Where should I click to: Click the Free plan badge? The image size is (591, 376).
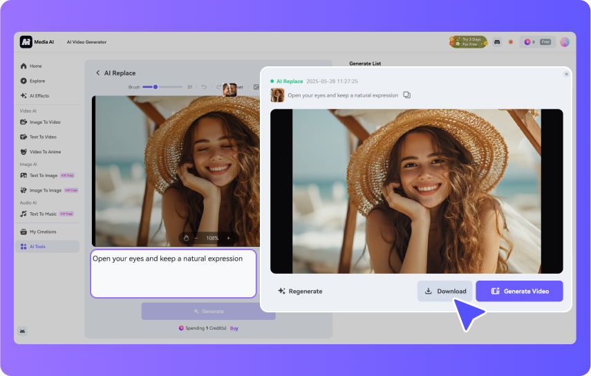click(x=545, y=42)
